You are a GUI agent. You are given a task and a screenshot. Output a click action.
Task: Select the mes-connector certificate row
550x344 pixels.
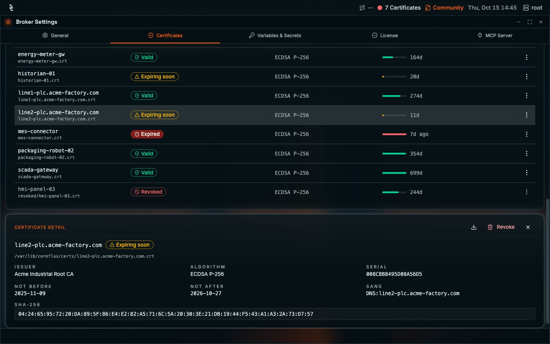pos(275,134)
